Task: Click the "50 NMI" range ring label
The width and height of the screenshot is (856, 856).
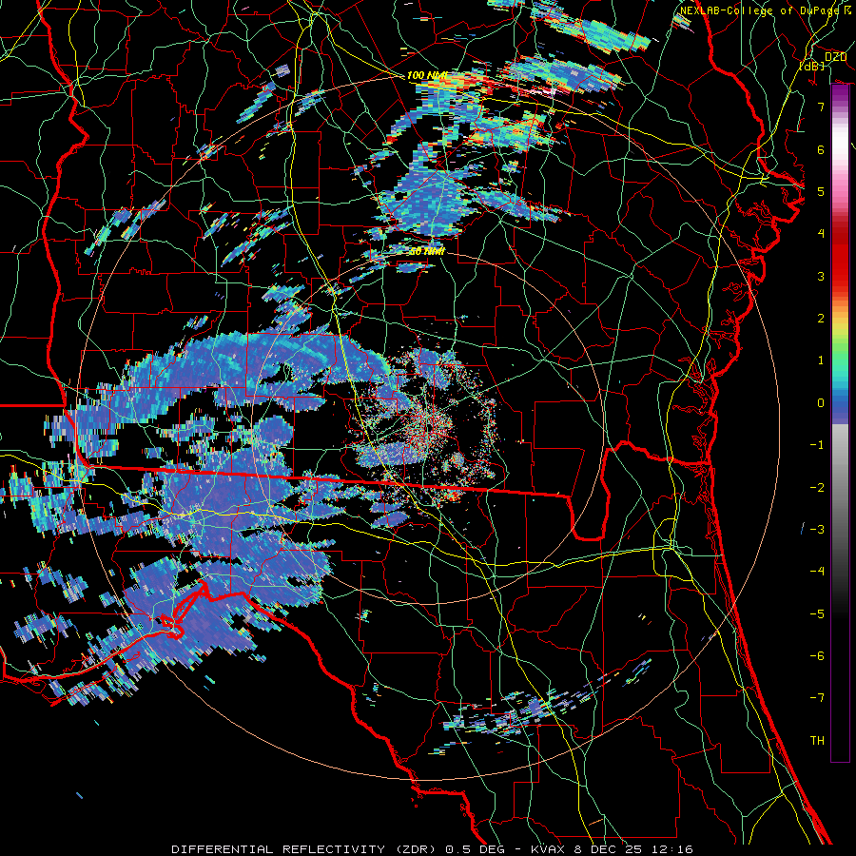Action: (x=427, y=252)
